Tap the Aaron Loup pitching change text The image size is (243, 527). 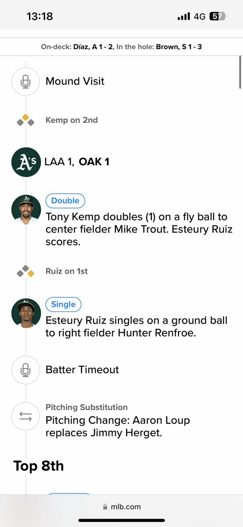[118, 426]
